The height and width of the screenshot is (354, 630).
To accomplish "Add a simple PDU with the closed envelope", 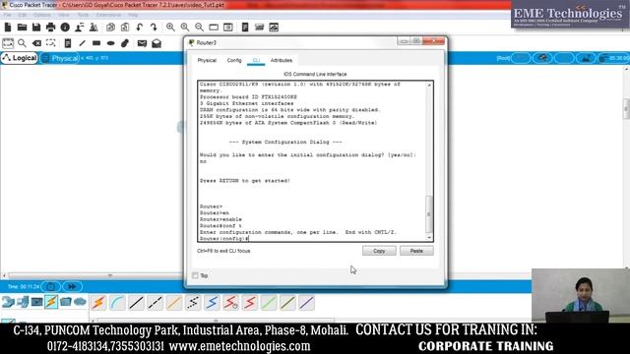I will tap(142, 43).
